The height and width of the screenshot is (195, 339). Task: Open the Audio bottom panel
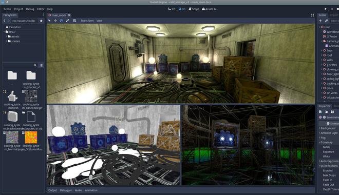[78, 190]
